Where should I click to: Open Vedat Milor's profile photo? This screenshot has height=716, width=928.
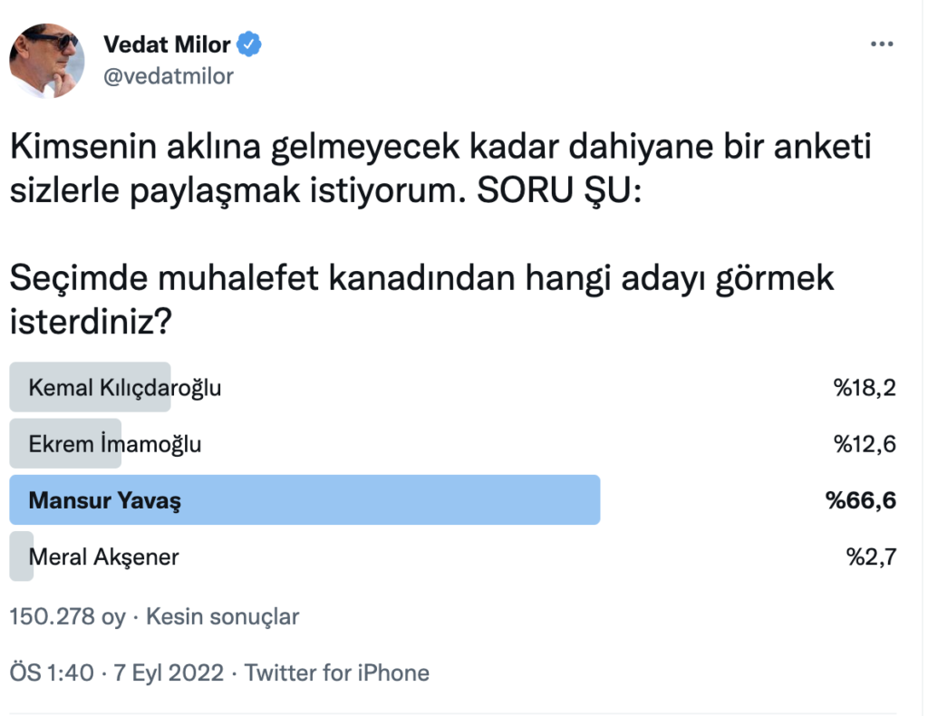click(x=47, y=61)
